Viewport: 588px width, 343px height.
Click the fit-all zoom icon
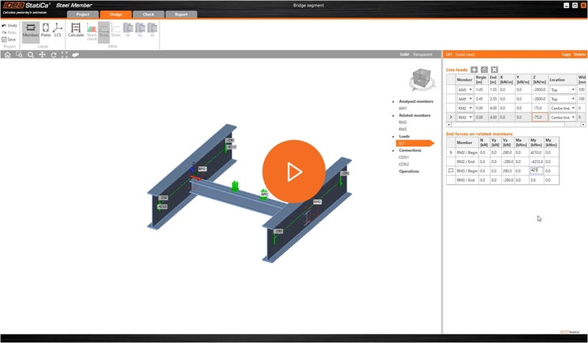(x=65, y=55)
